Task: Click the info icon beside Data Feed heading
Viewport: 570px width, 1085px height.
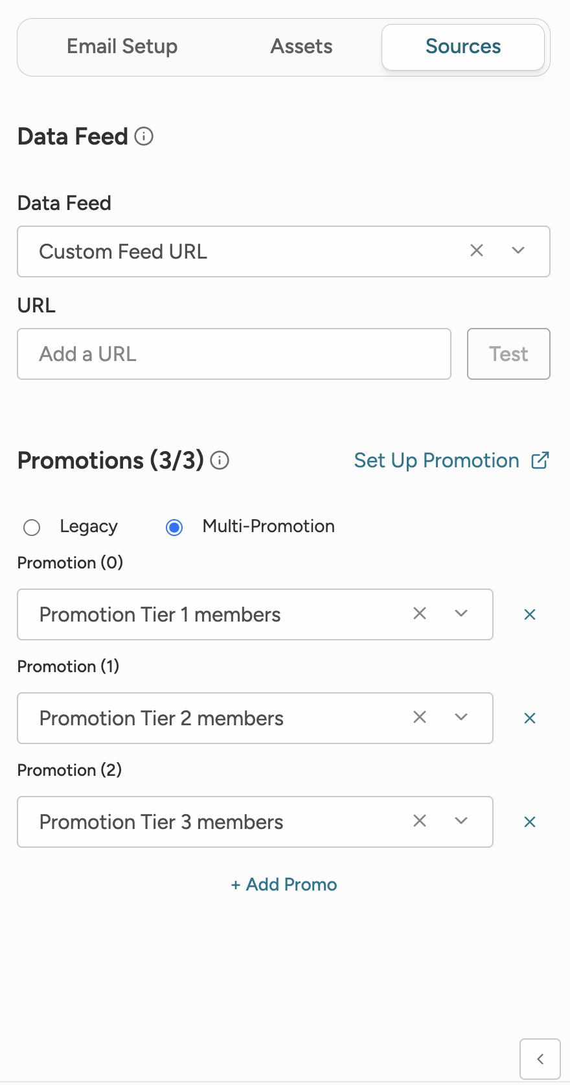Action: coord(144,137)
